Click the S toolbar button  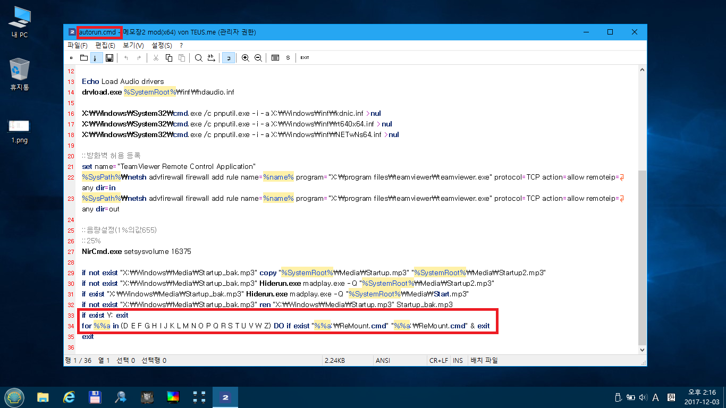pos(288,58)
